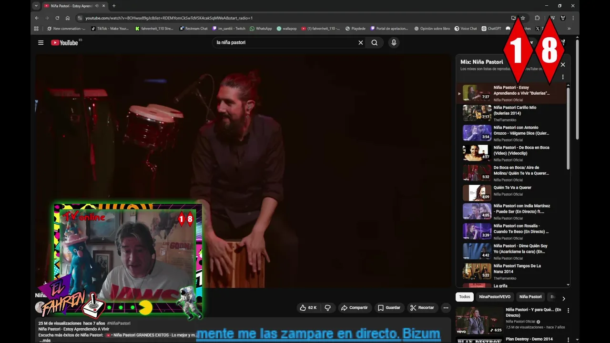Reload the page with the browser refresh icon
This screenshot has width=610, height=343.
point(57,18)
